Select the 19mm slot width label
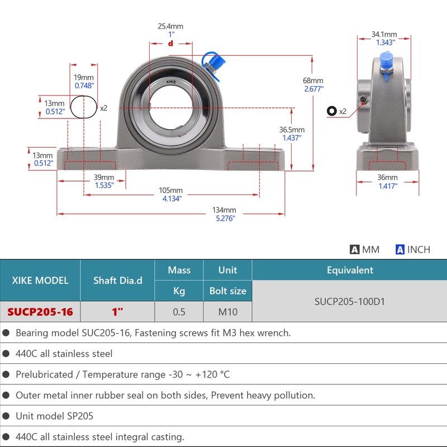Image resolution: width=447 pixels, height=447 pixels. 83,77
